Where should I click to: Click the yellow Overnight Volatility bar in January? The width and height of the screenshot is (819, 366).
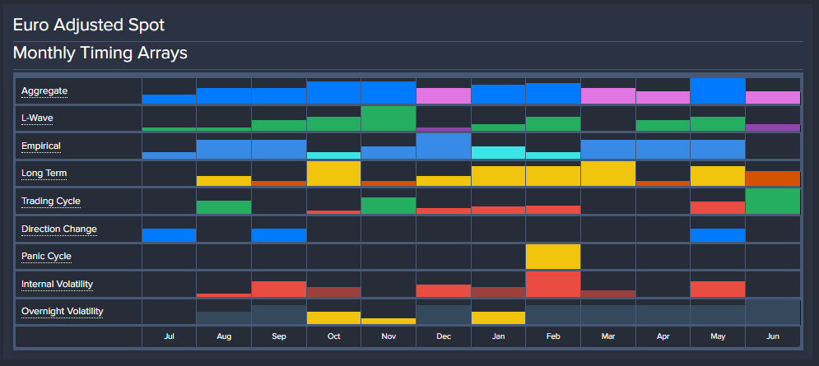point(498,317)
